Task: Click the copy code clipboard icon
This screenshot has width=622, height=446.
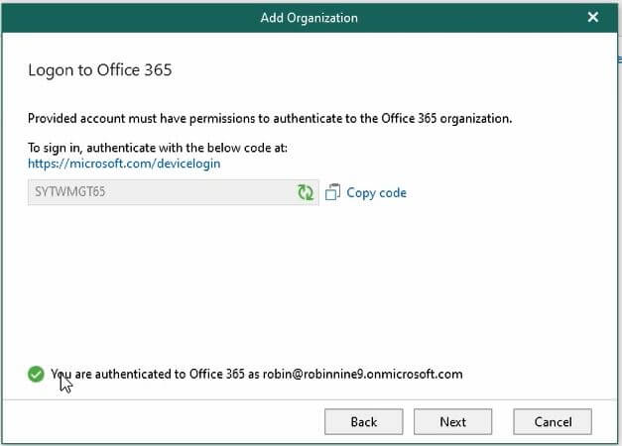Action: tap(332, 192)
